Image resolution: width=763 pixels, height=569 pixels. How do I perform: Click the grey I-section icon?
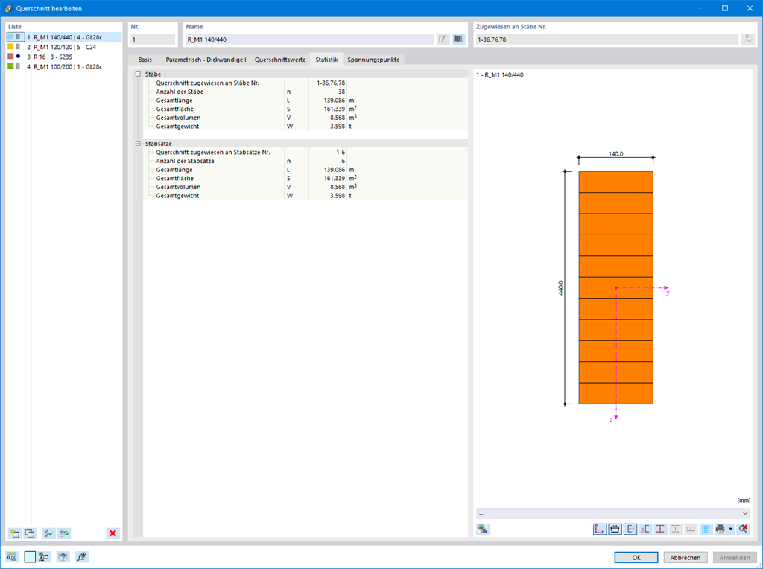click(x=675, y=529)
